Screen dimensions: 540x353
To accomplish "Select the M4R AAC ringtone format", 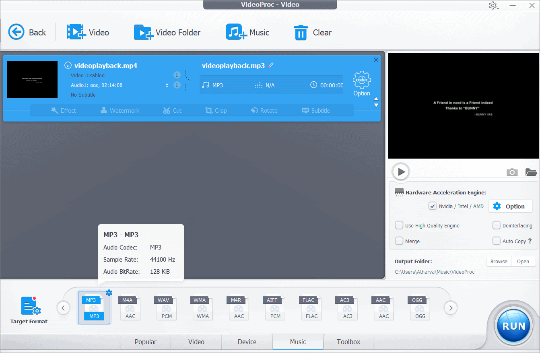I will (x=239, y=308).
